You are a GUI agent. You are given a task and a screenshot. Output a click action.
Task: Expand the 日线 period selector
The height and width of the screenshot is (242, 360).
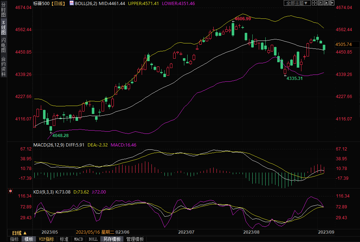[20, 233]
